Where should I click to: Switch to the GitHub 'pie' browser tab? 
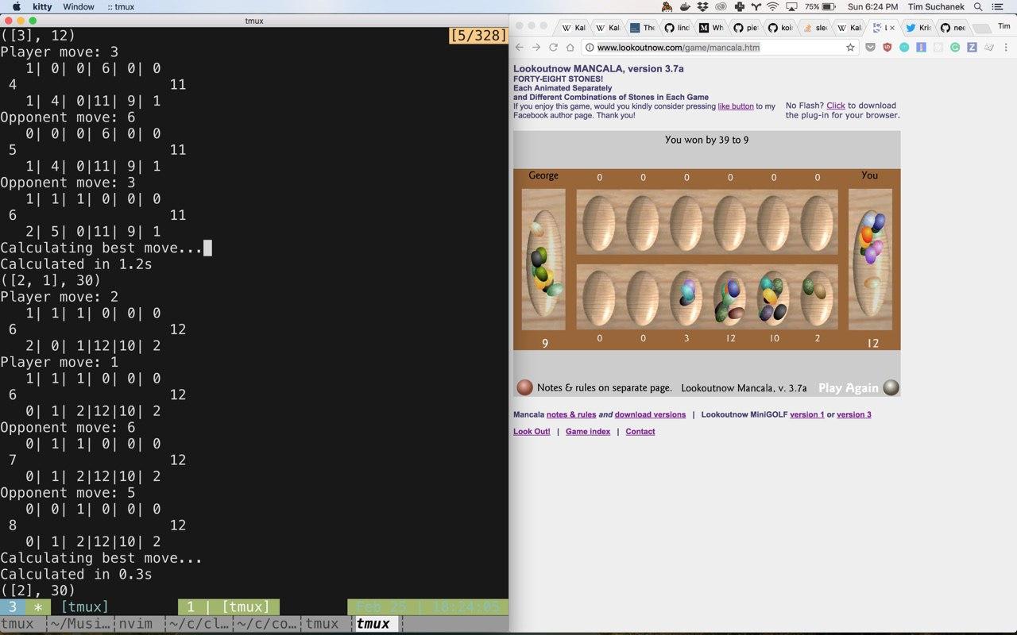[x=746, y=27]
